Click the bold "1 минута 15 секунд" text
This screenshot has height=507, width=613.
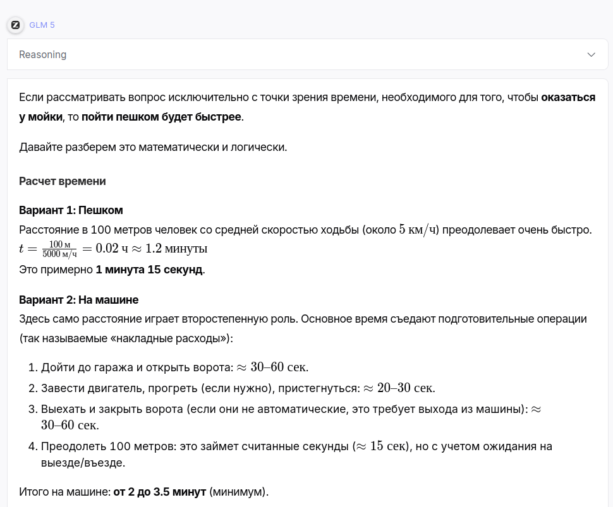point(149,270)
